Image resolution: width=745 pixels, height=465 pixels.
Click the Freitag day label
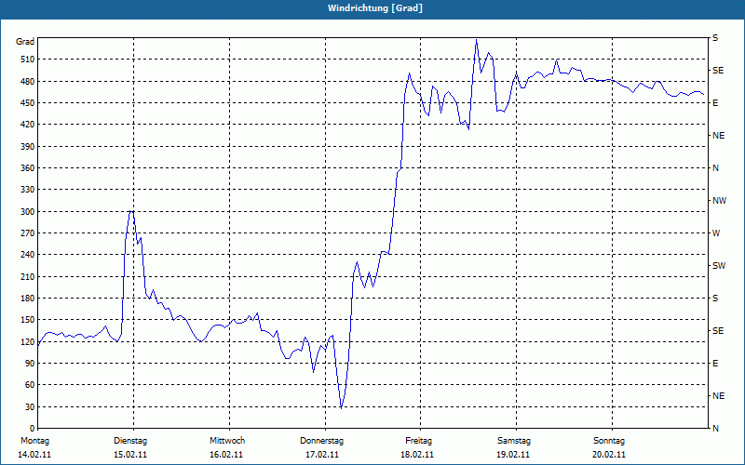tap(418, 441)
